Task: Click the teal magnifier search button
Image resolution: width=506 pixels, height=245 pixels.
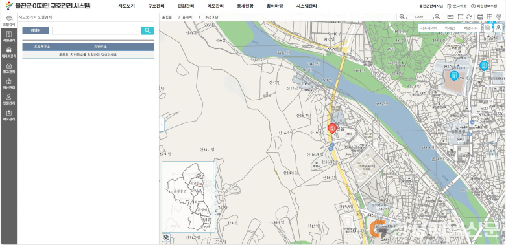Action: click(x=147, y=30)
